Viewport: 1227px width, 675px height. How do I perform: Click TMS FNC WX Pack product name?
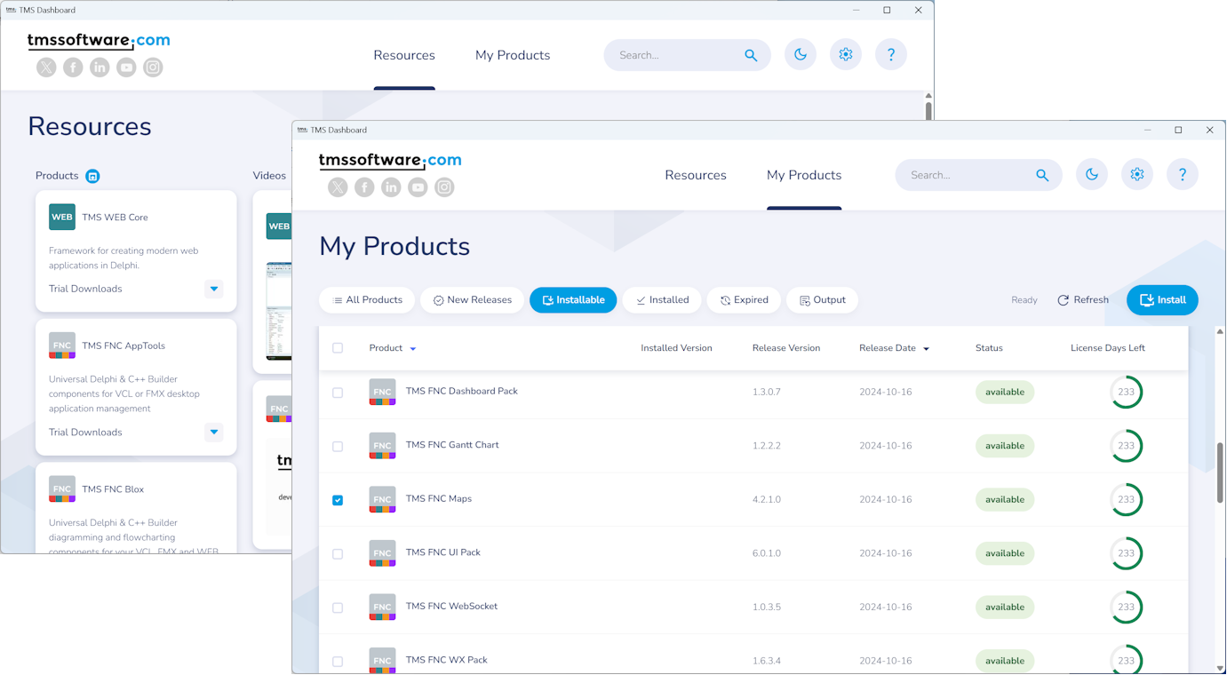(446, 660)
